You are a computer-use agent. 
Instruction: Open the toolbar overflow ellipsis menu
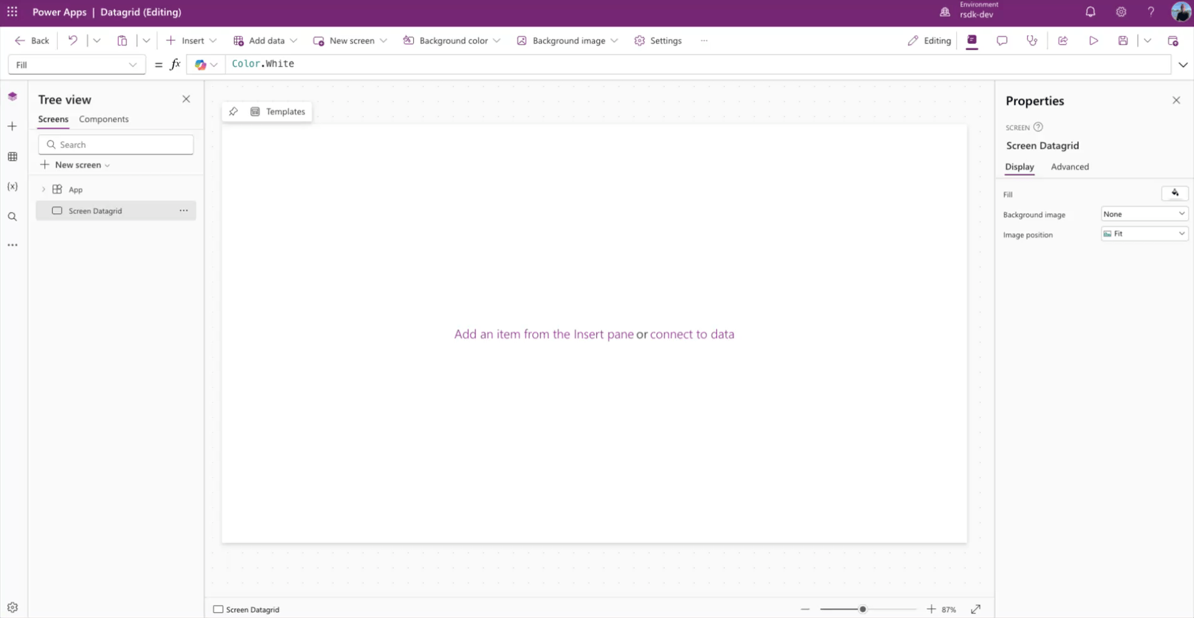click(x=704, y=41)
